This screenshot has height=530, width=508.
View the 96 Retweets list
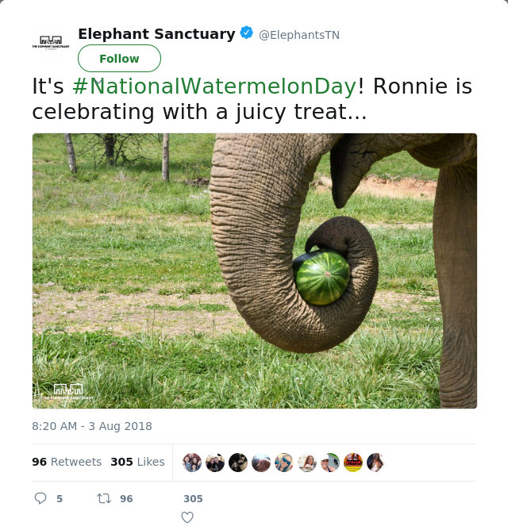pos(67,462)
